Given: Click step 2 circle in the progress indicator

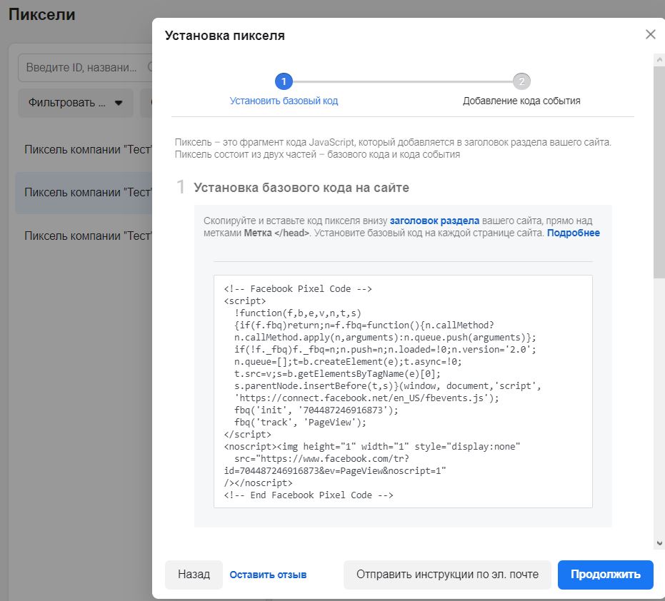Looking at the screenshot, I should point(521,81).
